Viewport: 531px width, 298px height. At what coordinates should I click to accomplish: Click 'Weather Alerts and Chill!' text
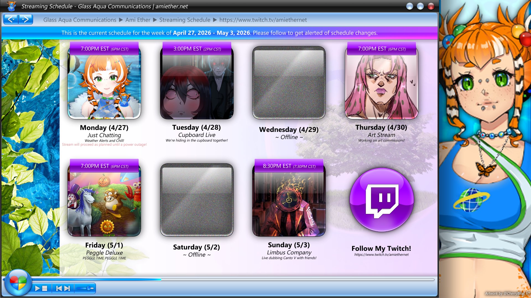click(104, 140)
